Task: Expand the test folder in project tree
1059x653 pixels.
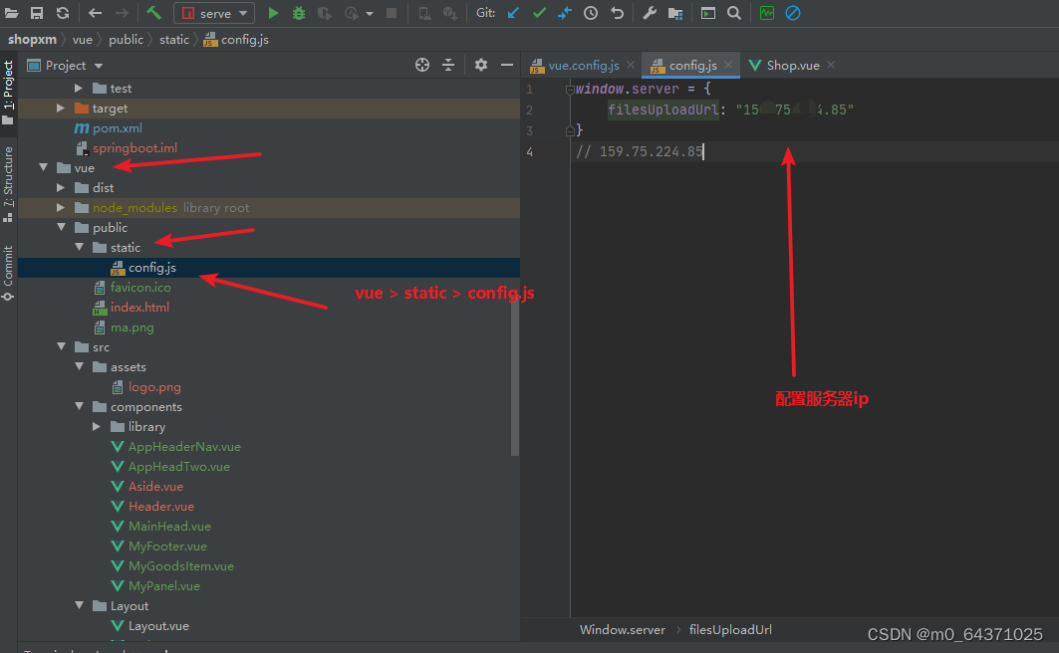Action: coord(80,88)
